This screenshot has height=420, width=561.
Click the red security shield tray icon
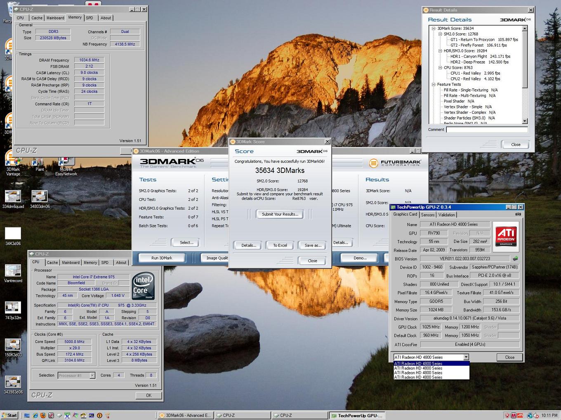[507, 415]
